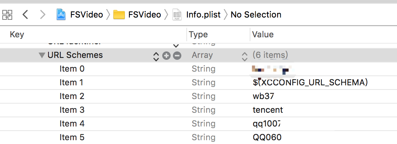Click the FSVideo project blueprint icon

(61, 14)
